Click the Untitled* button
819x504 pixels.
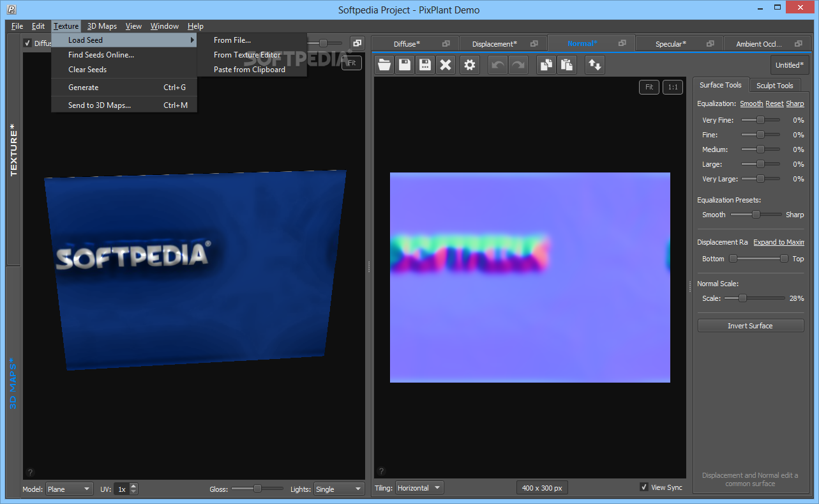coord(789,65)
